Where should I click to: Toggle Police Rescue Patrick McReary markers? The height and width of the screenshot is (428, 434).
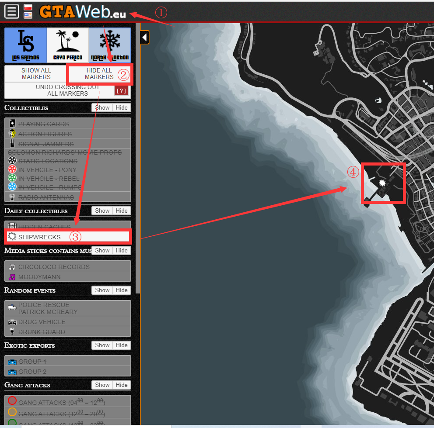67,308
